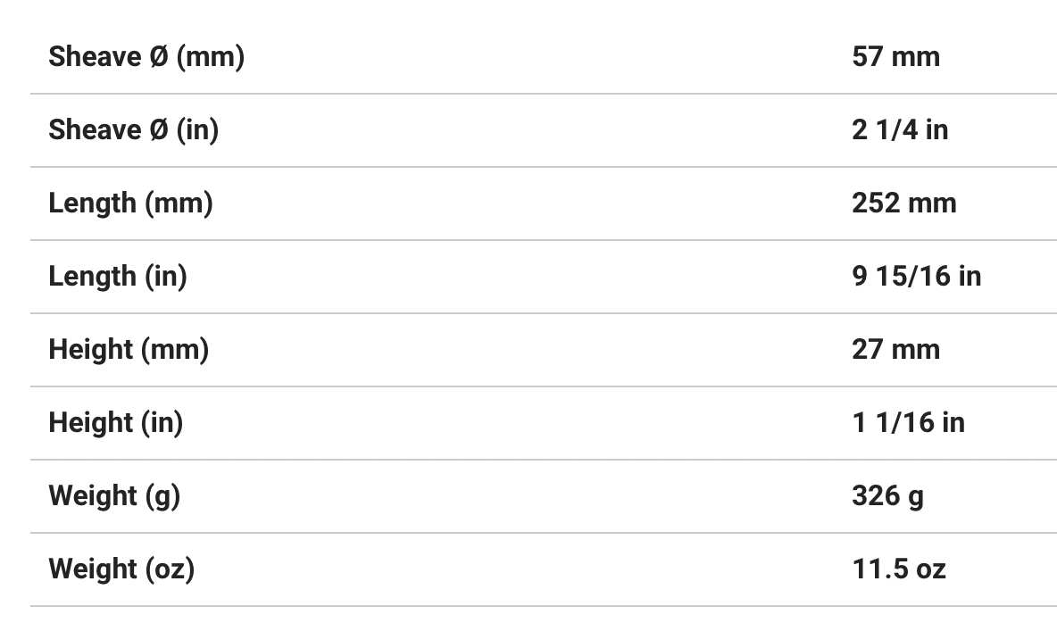Image resolution: width=1057 pixels, height=623 pixels.
Task: Click the Ø symbol in "Sheave Ø (in)"
Action: (158, 129)
